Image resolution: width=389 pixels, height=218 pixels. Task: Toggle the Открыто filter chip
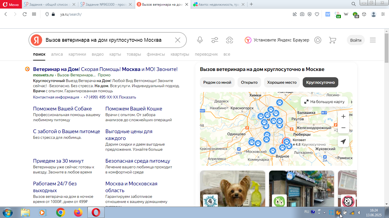(249, 82)
